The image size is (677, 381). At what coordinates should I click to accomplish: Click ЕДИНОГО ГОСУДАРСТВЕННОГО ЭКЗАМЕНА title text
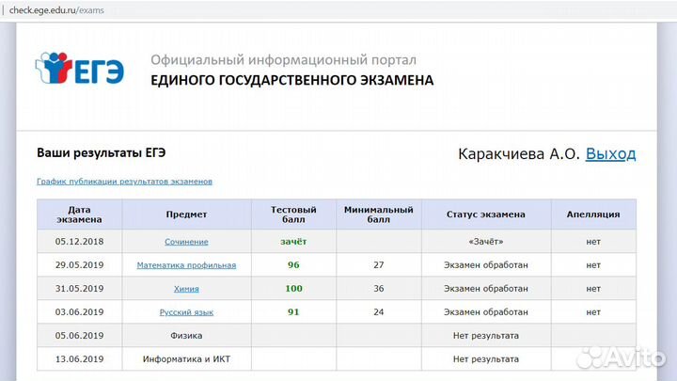point(291,80)
